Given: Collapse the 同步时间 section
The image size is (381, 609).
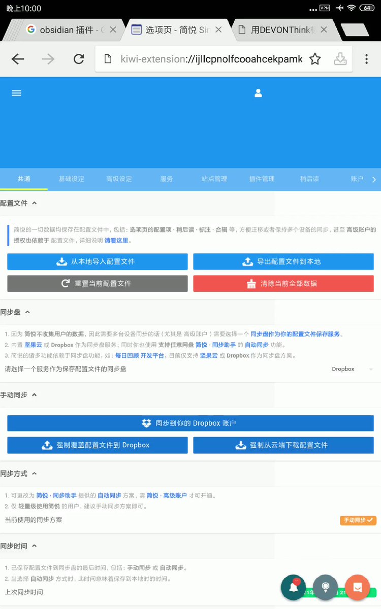Looking at the screenshot, I should click(x=35, y=546).
